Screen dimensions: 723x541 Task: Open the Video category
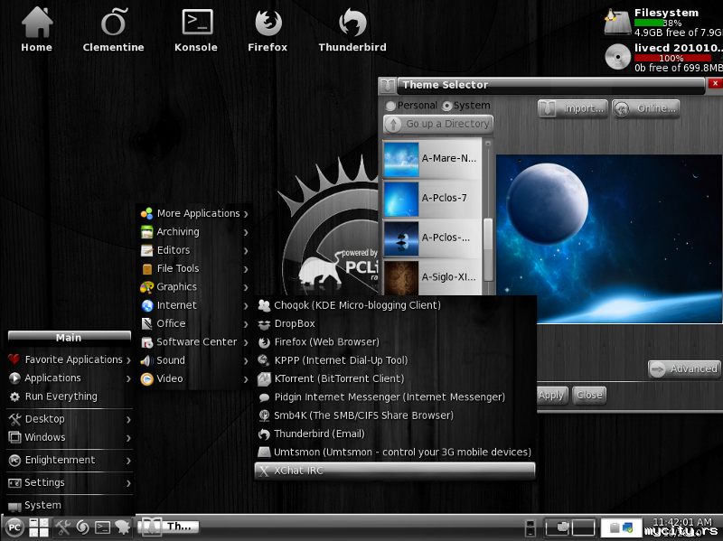[x=194, y=378]
